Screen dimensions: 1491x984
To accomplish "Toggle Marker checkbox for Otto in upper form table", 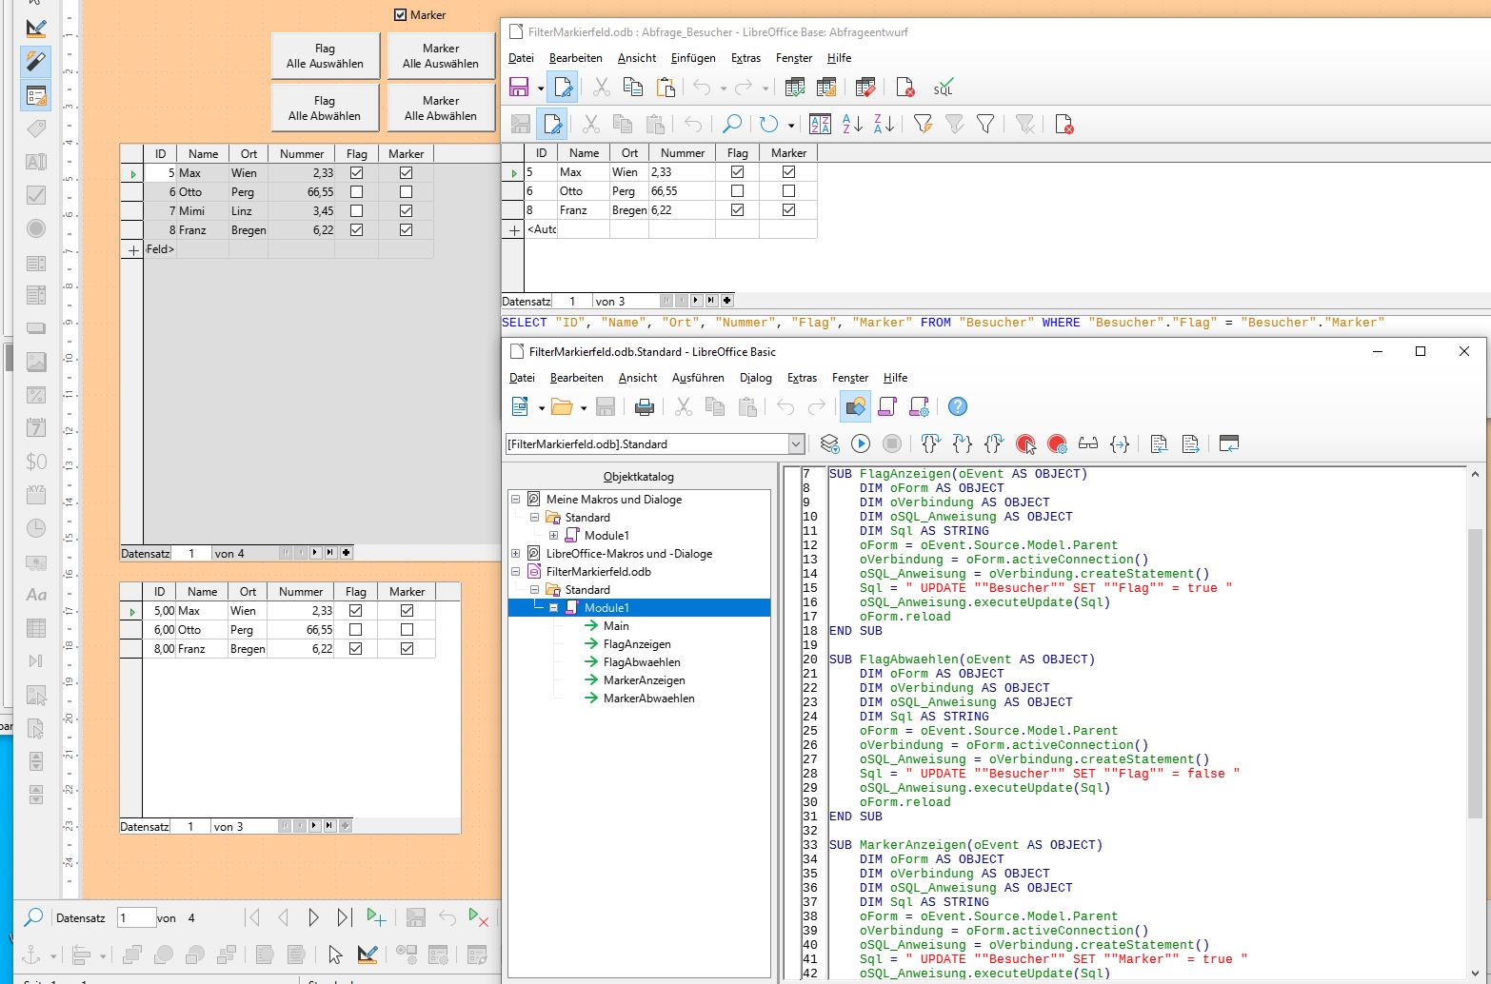I will (x=406, y=191).
